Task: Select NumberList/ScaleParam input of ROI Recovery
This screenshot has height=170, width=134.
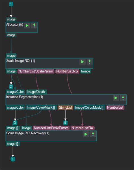Action: 51,128
